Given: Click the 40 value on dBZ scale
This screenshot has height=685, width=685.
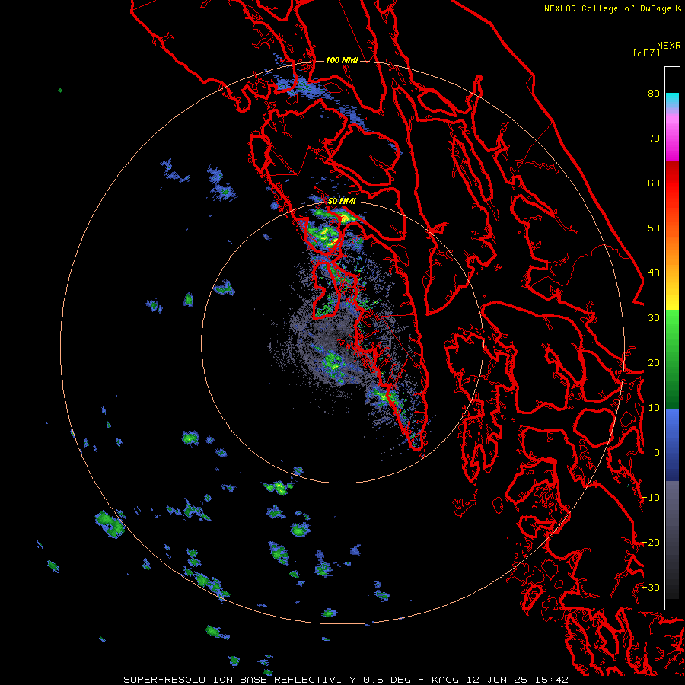Looking at the screenshot, I should coord(654,272).
